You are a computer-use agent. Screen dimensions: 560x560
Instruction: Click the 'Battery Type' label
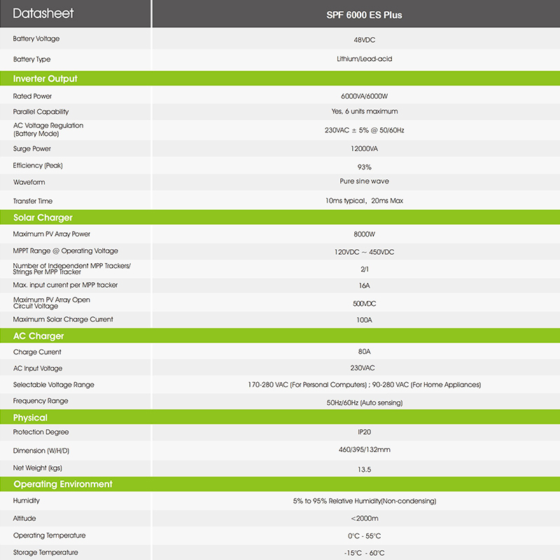pos(31,59)
